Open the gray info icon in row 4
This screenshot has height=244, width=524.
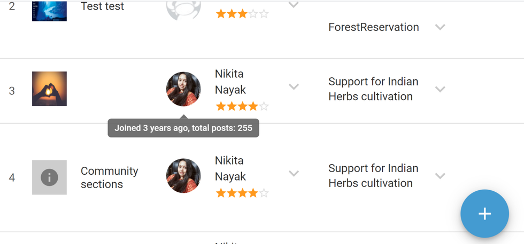49,177
